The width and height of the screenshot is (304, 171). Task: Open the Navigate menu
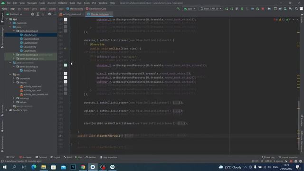coord(32,3)
